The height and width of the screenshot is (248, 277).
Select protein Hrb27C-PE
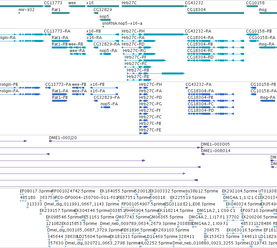[150, 130]
